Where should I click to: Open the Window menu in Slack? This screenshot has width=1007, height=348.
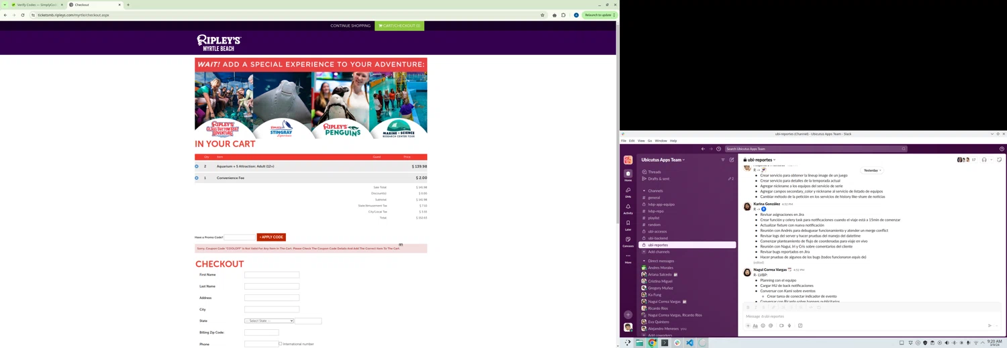point(661,141)
